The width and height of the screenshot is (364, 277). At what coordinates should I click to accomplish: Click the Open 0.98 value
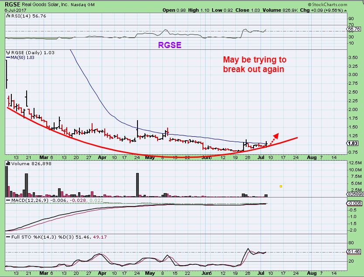click(x=174, y=10)
